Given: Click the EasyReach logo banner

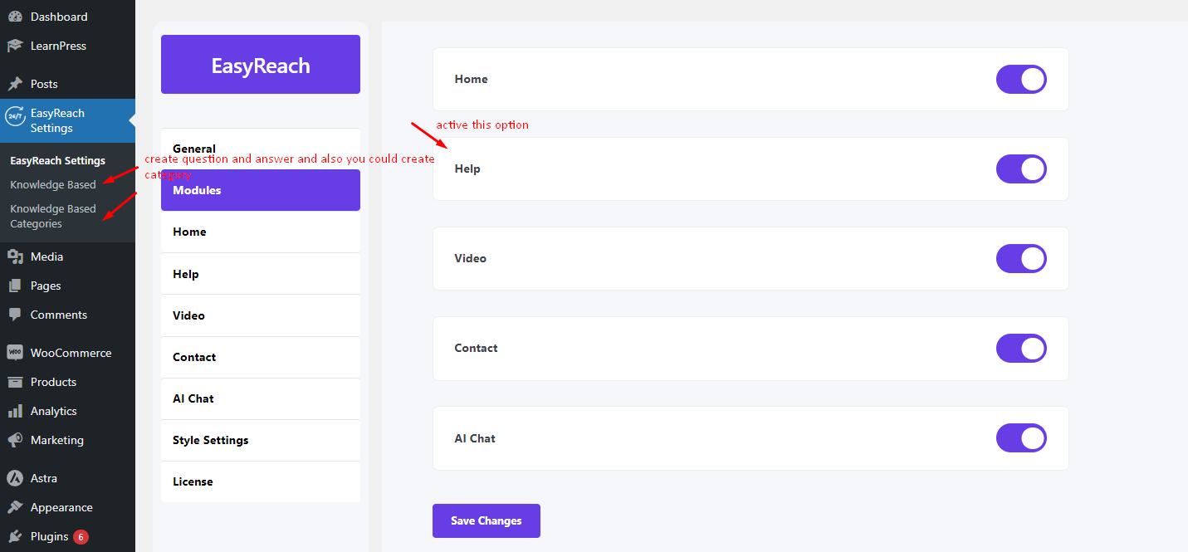Looking at the screenshot, I should point(261,65).
